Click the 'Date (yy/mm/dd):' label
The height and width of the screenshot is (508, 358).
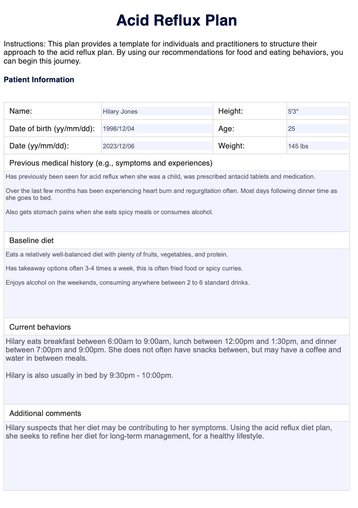pos(39,146)
